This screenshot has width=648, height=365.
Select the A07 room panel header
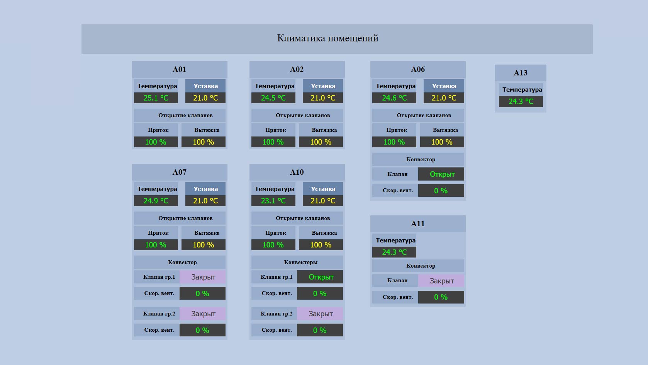(180, 172)
